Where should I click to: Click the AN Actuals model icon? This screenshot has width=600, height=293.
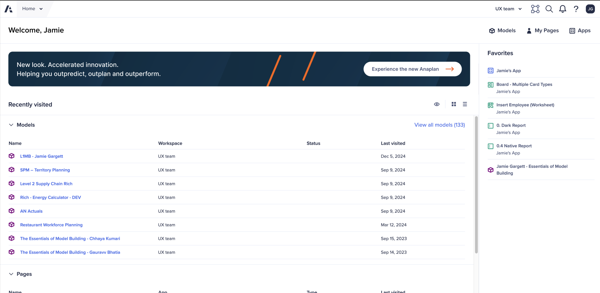tap(12, 211)
